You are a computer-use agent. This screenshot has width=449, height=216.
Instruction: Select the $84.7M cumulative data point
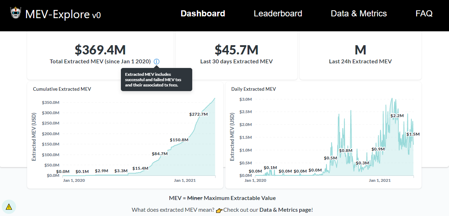point(159,154)
